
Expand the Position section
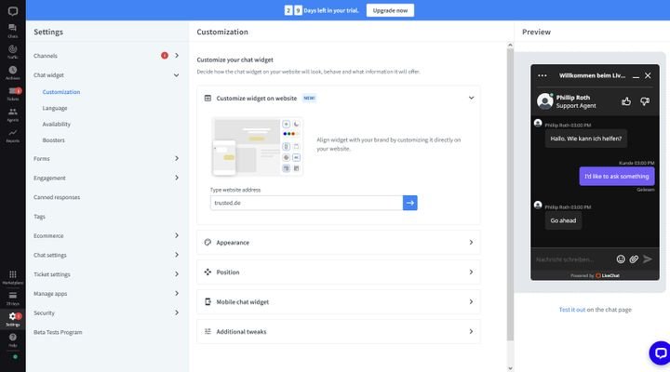[339, 272]
